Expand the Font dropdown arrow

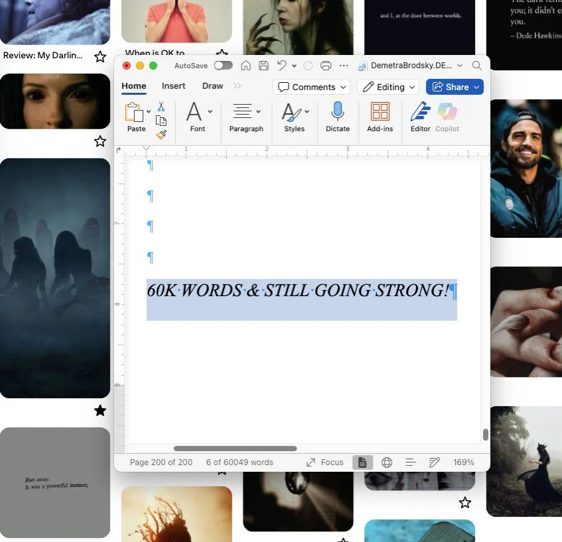pyautogui.click(x=210, y=112)
